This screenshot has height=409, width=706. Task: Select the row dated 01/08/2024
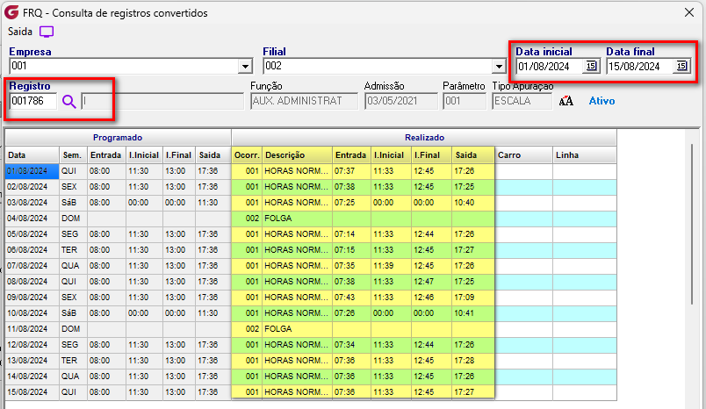point(311,171)
